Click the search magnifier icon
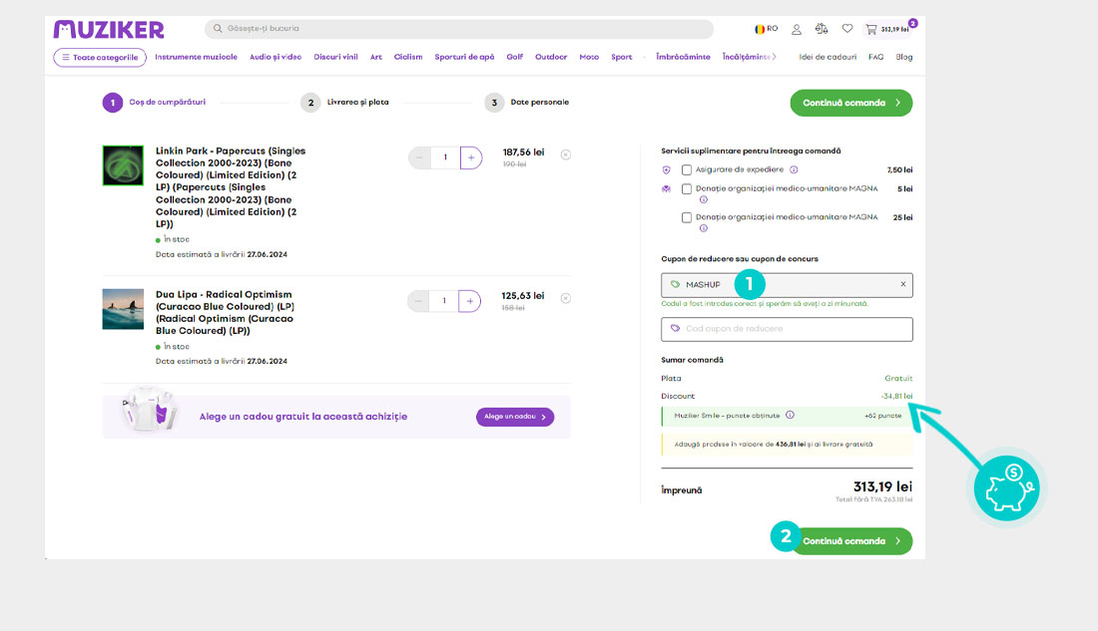The width and height of the screenshot is (1098, 631). pyautogui.click(x=218, y=29)
